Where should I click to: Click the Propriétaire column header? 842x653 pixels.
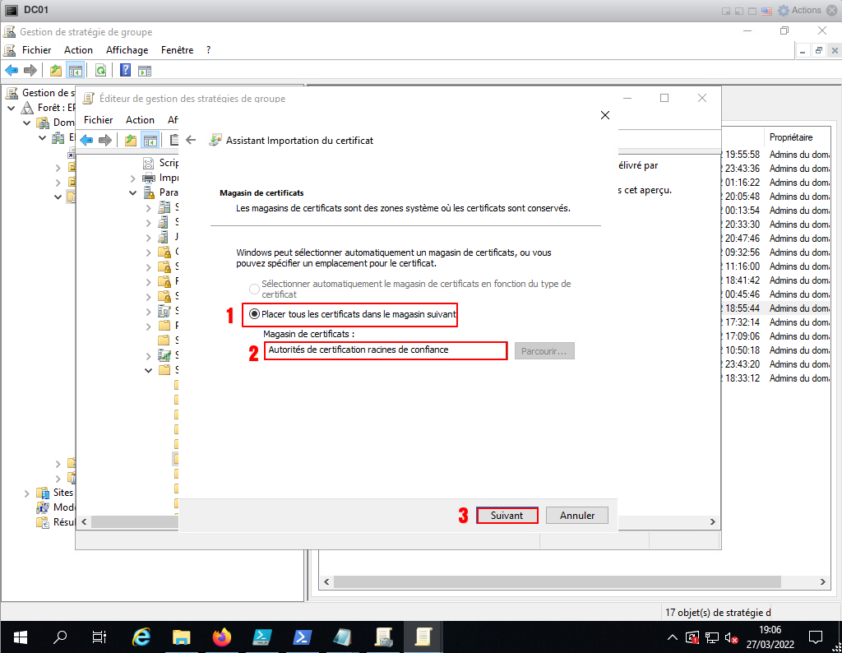pos(790,137)
